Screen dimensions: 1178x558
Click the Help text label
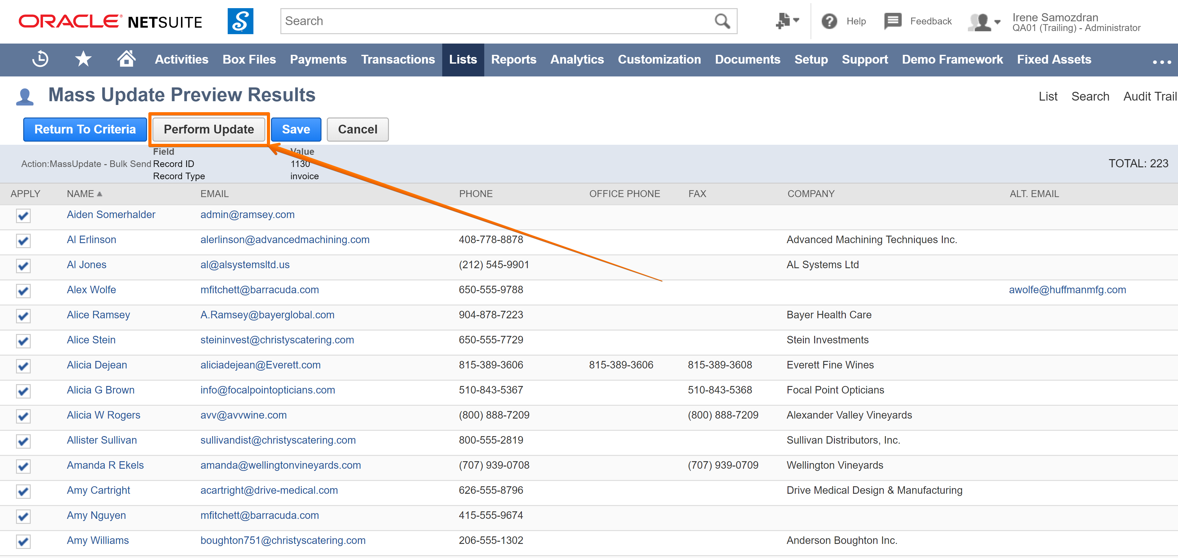856,21
